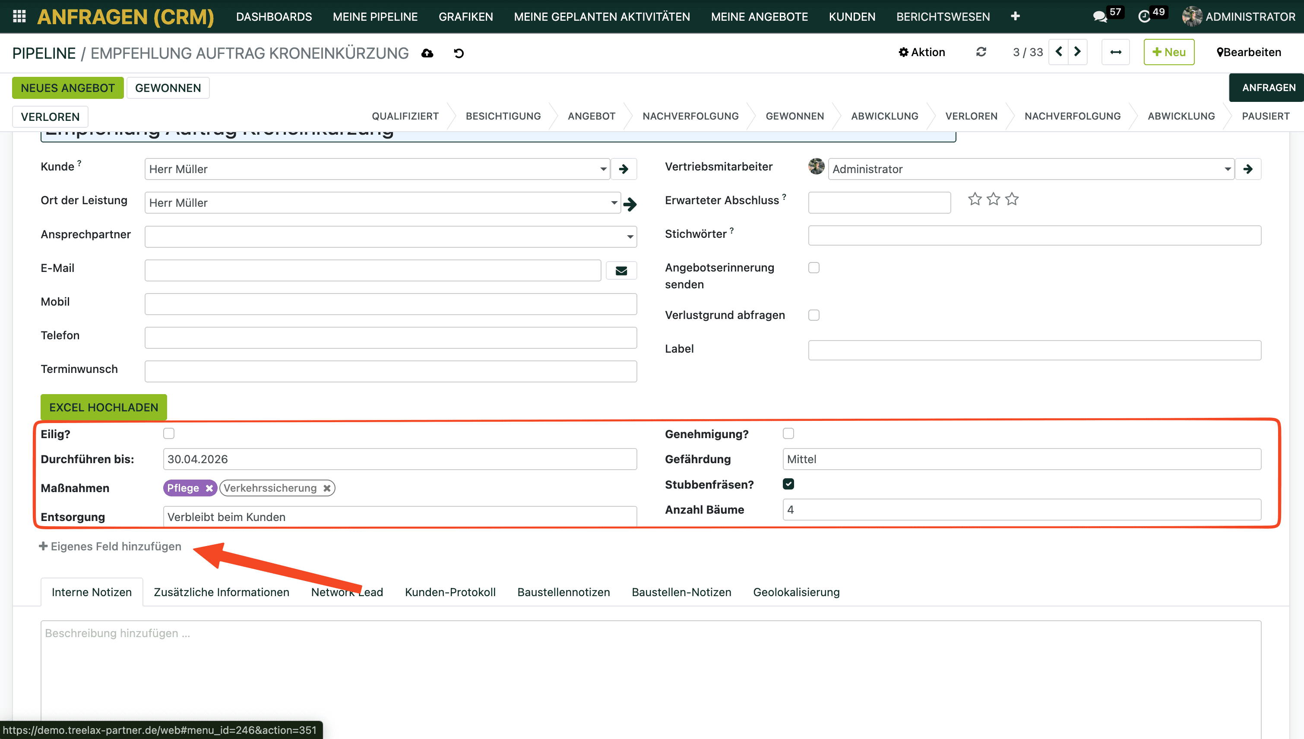Go to the next record arrow
The image size is (1304, 739).
pyautogui.click(x=1077, y=52)
